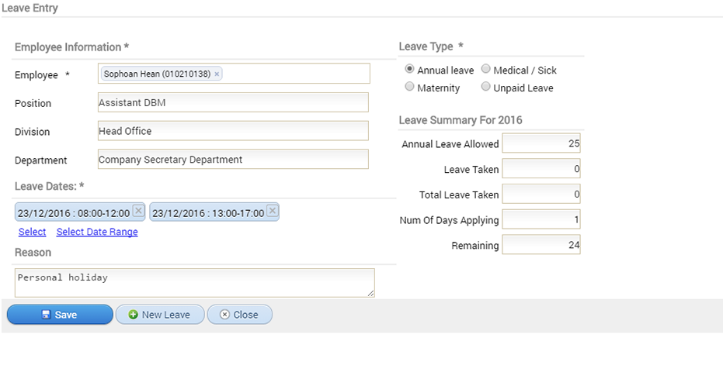Select Maternity leave option
The width and height of the screenshot is (723, 372).
(409, 87)
